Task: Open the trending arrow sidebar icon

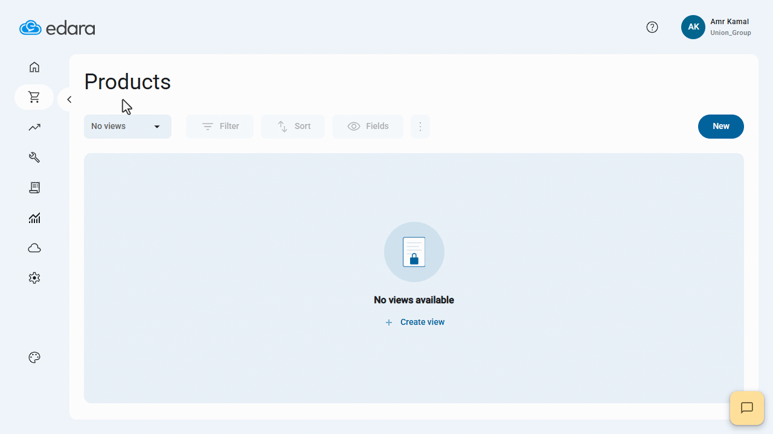Action: click(x=34, y=127)
